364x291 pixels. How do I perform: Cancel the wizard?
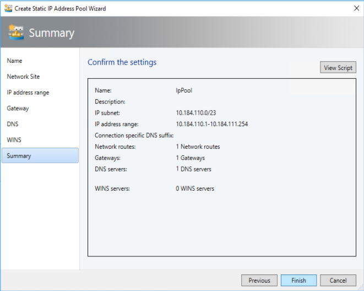coord(338,281)
